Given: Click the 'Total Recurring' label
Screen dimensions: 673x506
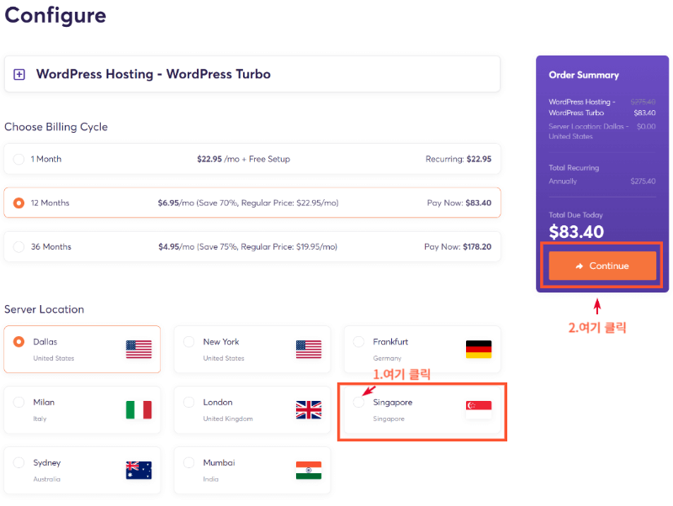Looking at the screenshot, I should click(x=574, y=167).
